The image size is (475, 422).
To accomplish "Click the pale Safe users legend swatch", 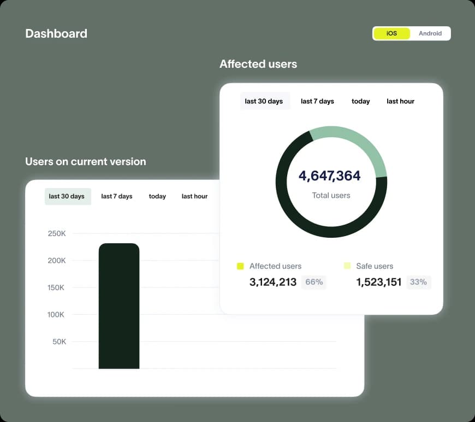I will click(x=347, y=266).
